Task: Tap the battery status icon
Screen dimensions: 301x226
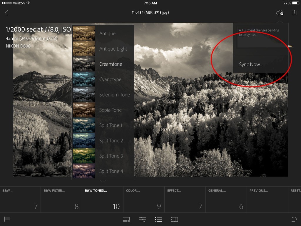Action: (296, 3)
